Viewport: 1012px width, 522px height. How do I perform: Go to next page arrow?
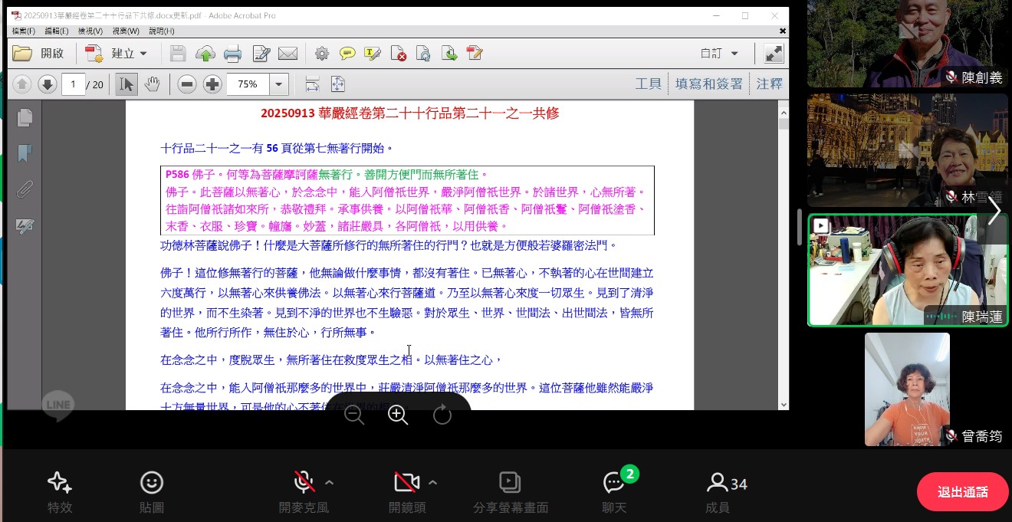pyautogui.click(x=48, y=84)
